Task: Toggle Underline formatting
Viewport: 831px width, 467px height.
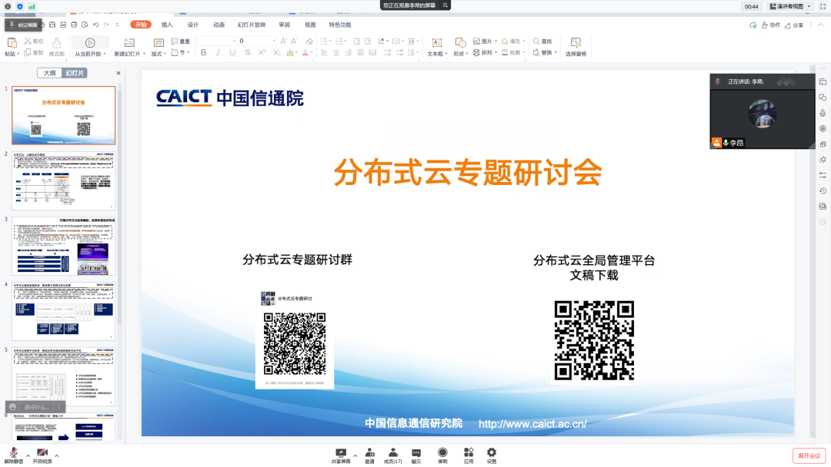Action: click(x=232, y=52)
